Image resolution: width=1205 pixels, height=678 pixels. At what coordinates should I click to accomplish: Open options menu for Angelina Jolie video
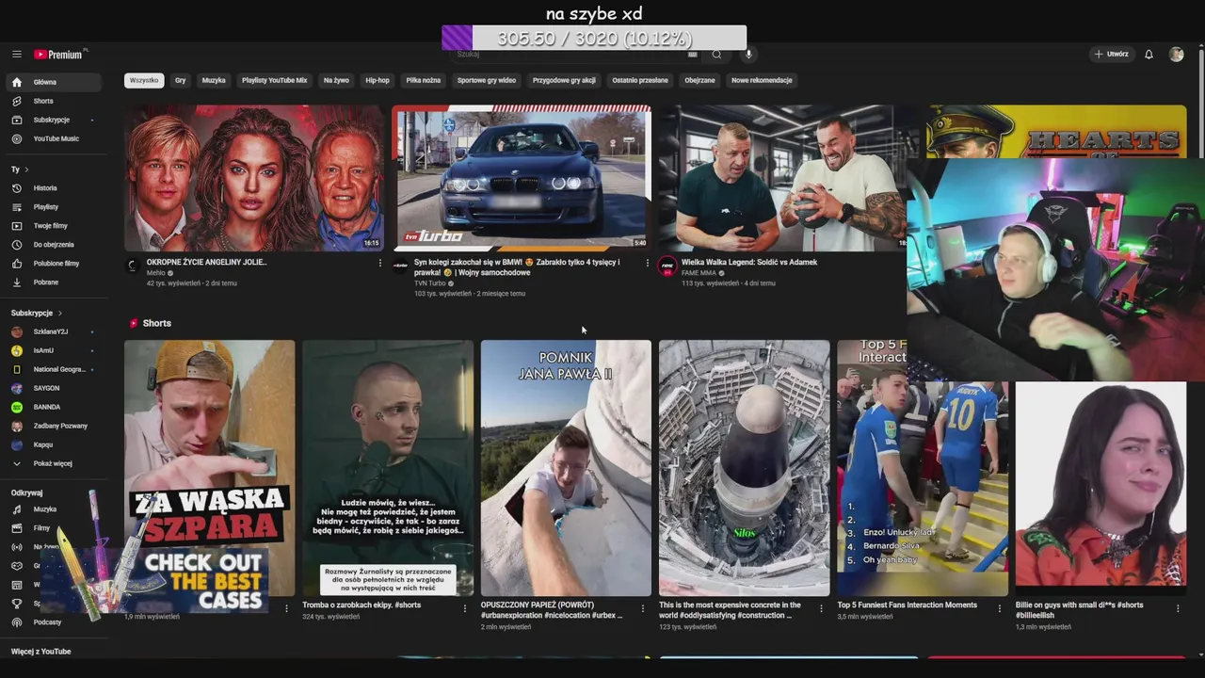pyautogui.click(x=380, y=263)
